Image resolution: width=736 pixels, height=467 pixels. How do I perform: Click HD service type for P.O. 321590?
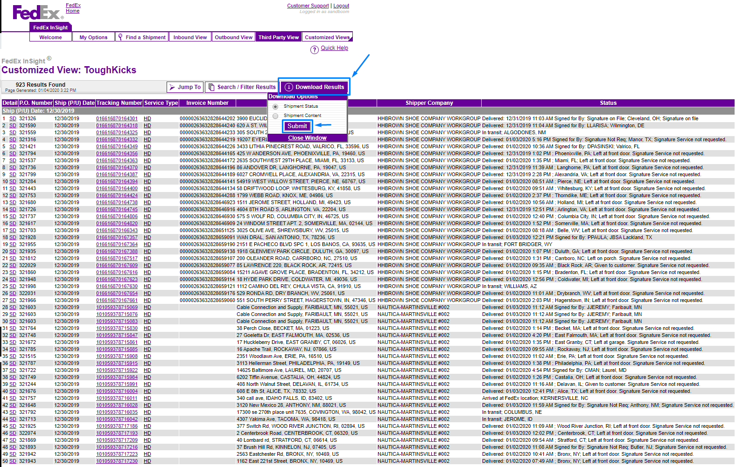tap(147, 126)
